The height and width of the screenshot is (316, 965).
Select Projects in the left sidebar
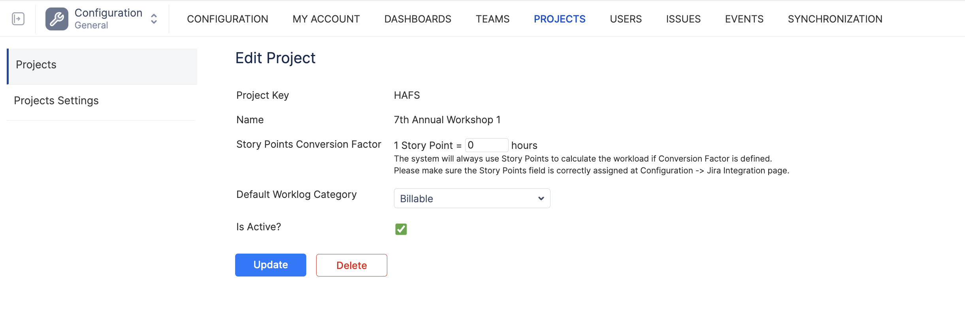coord(102,65)
